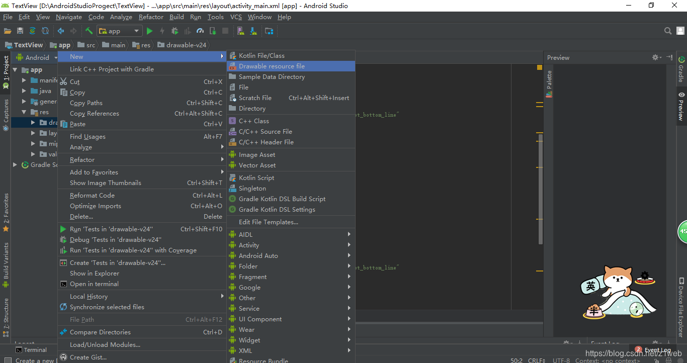Start debugging with the bug icon
Viewport: 687px width, 363px height.
pos(175,31)
